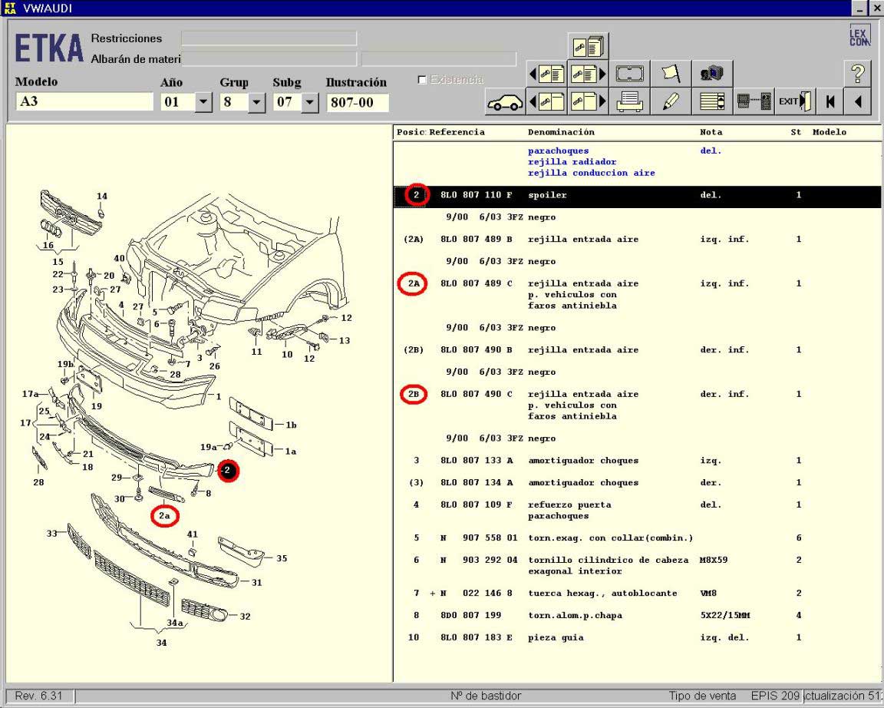
Task: Click callout 16 in the diagram
Action: [x=48, y=246]
